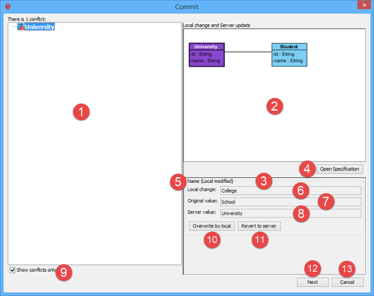
Task: Click Revert to server button
Action: [259, 226]
